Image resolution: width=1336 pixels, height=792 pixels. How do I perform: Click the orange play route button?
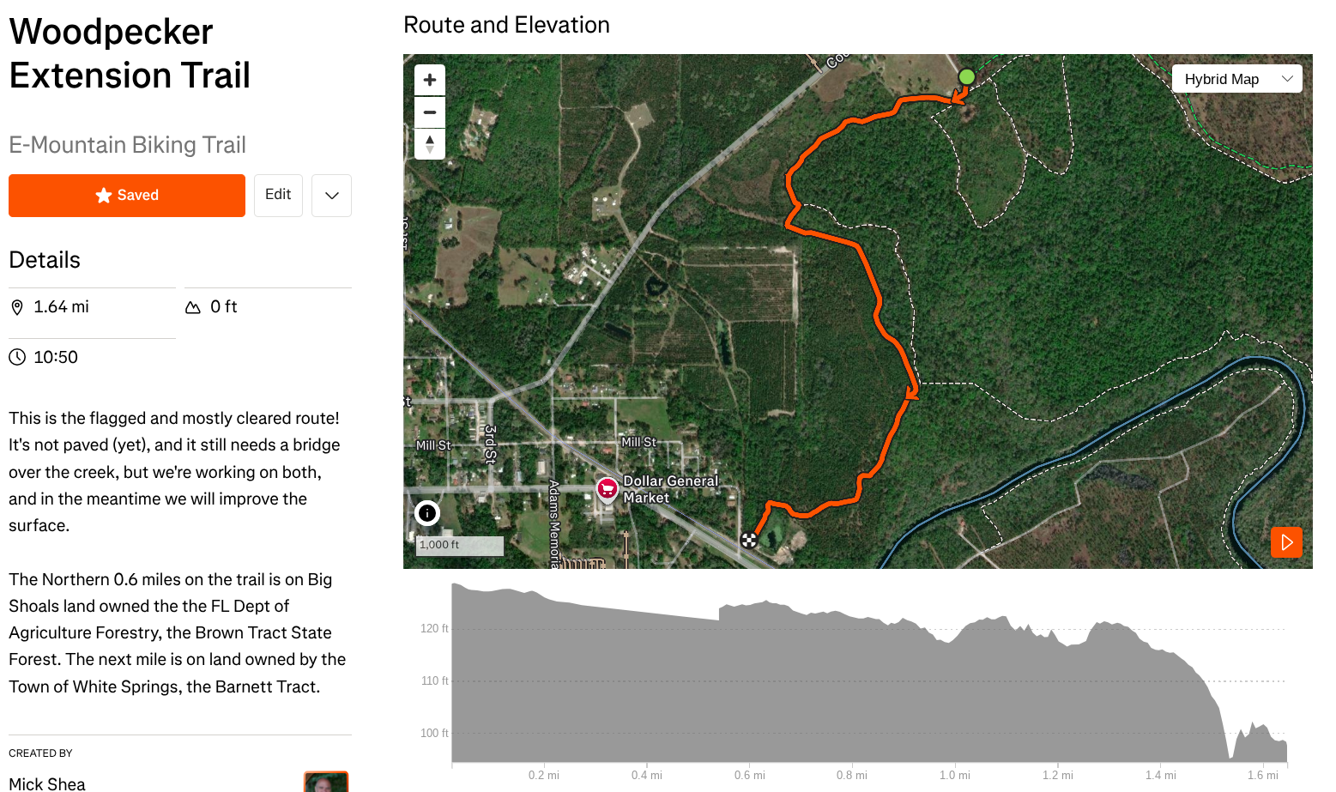pos(1286,542)
